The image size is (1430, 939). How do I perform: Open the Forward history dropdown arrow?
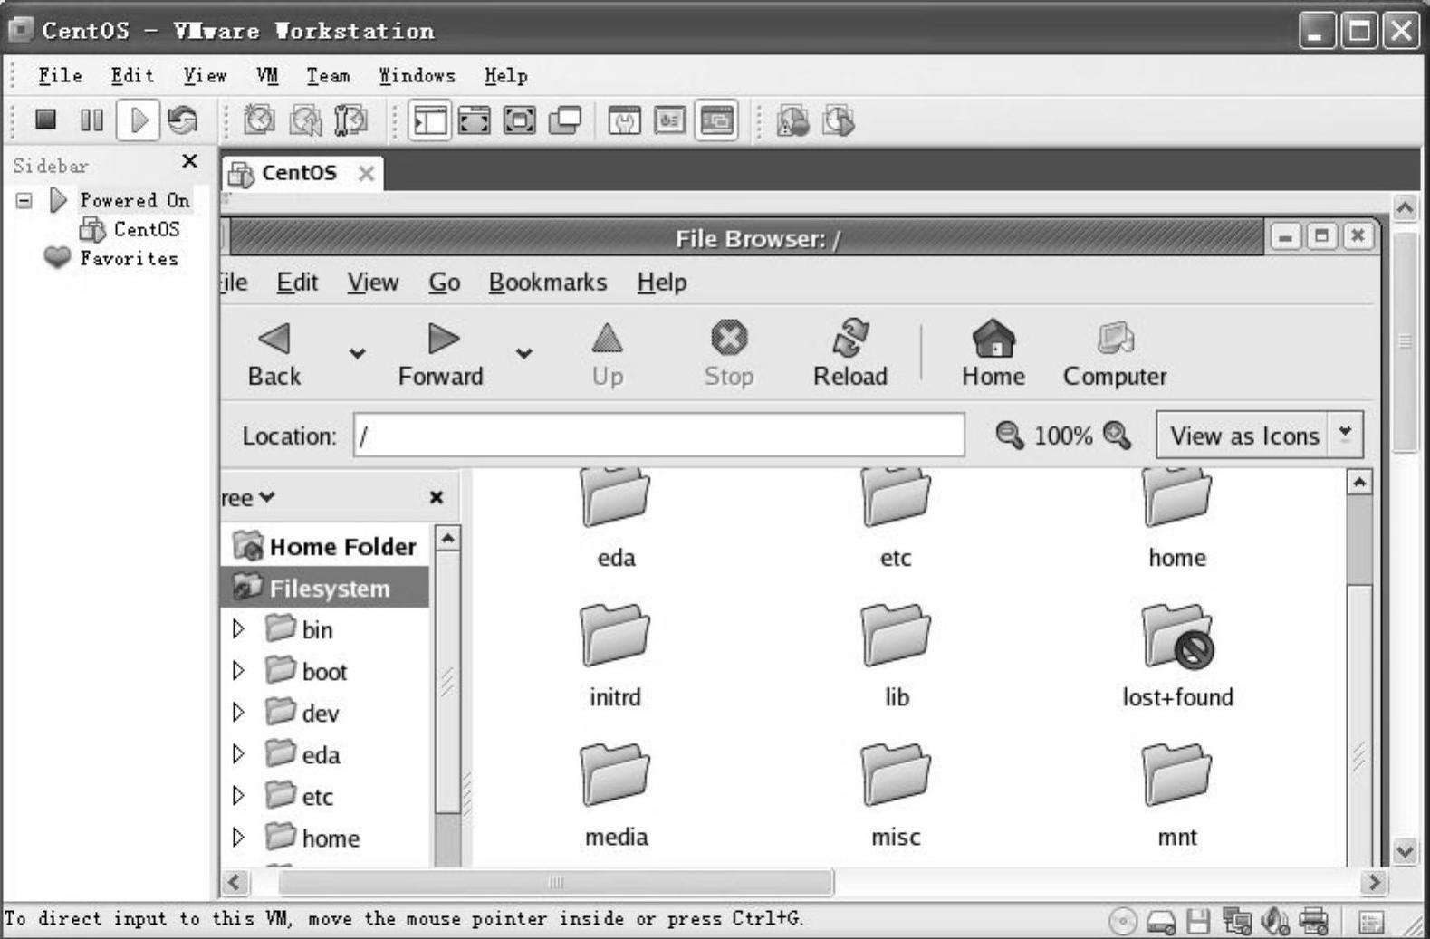coord(524,353)
